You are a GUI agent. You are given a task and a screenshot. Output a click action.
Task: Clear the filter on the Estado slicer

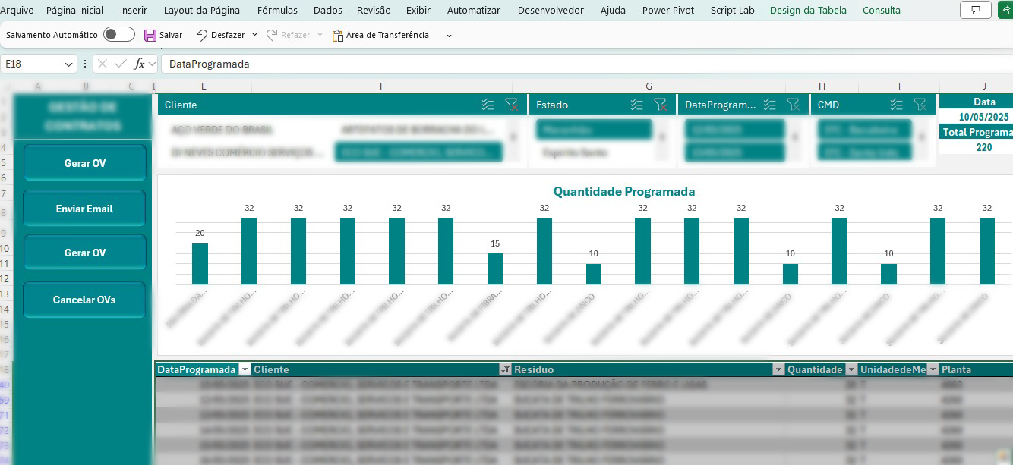(660, 105)
